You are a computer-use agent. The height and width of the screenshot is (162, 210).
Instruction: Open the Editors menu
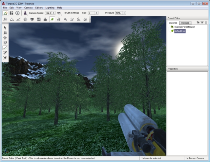tap(39, 7)
